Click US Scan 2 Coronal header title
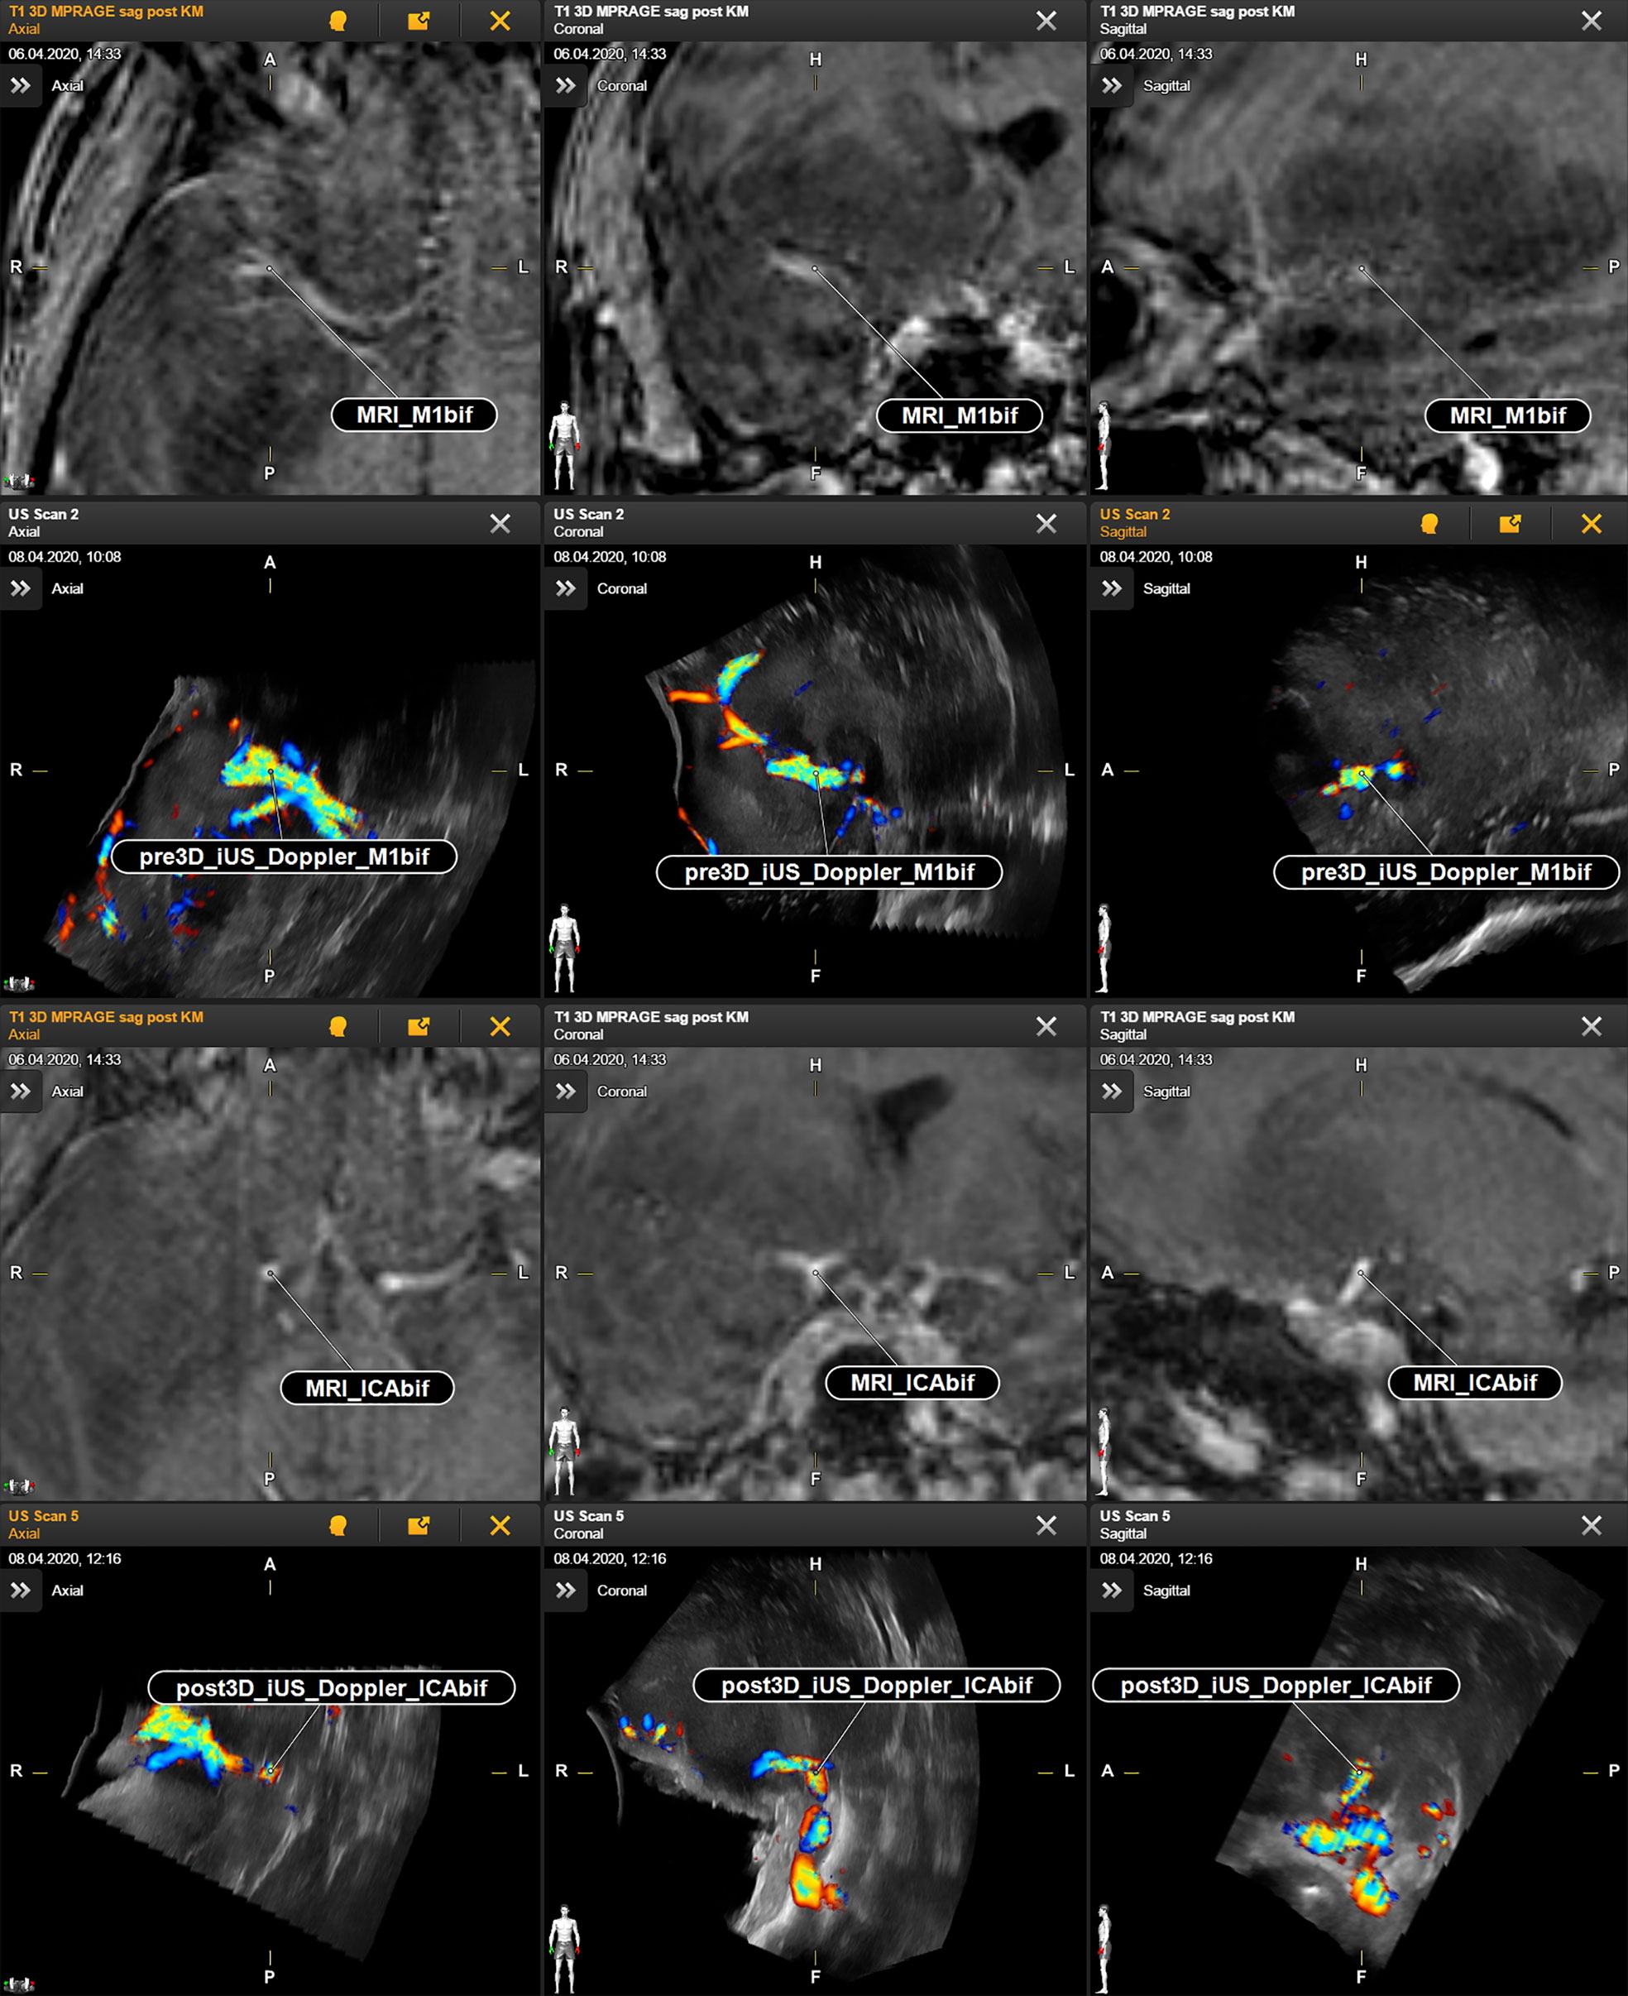 (x=589, y=522)
